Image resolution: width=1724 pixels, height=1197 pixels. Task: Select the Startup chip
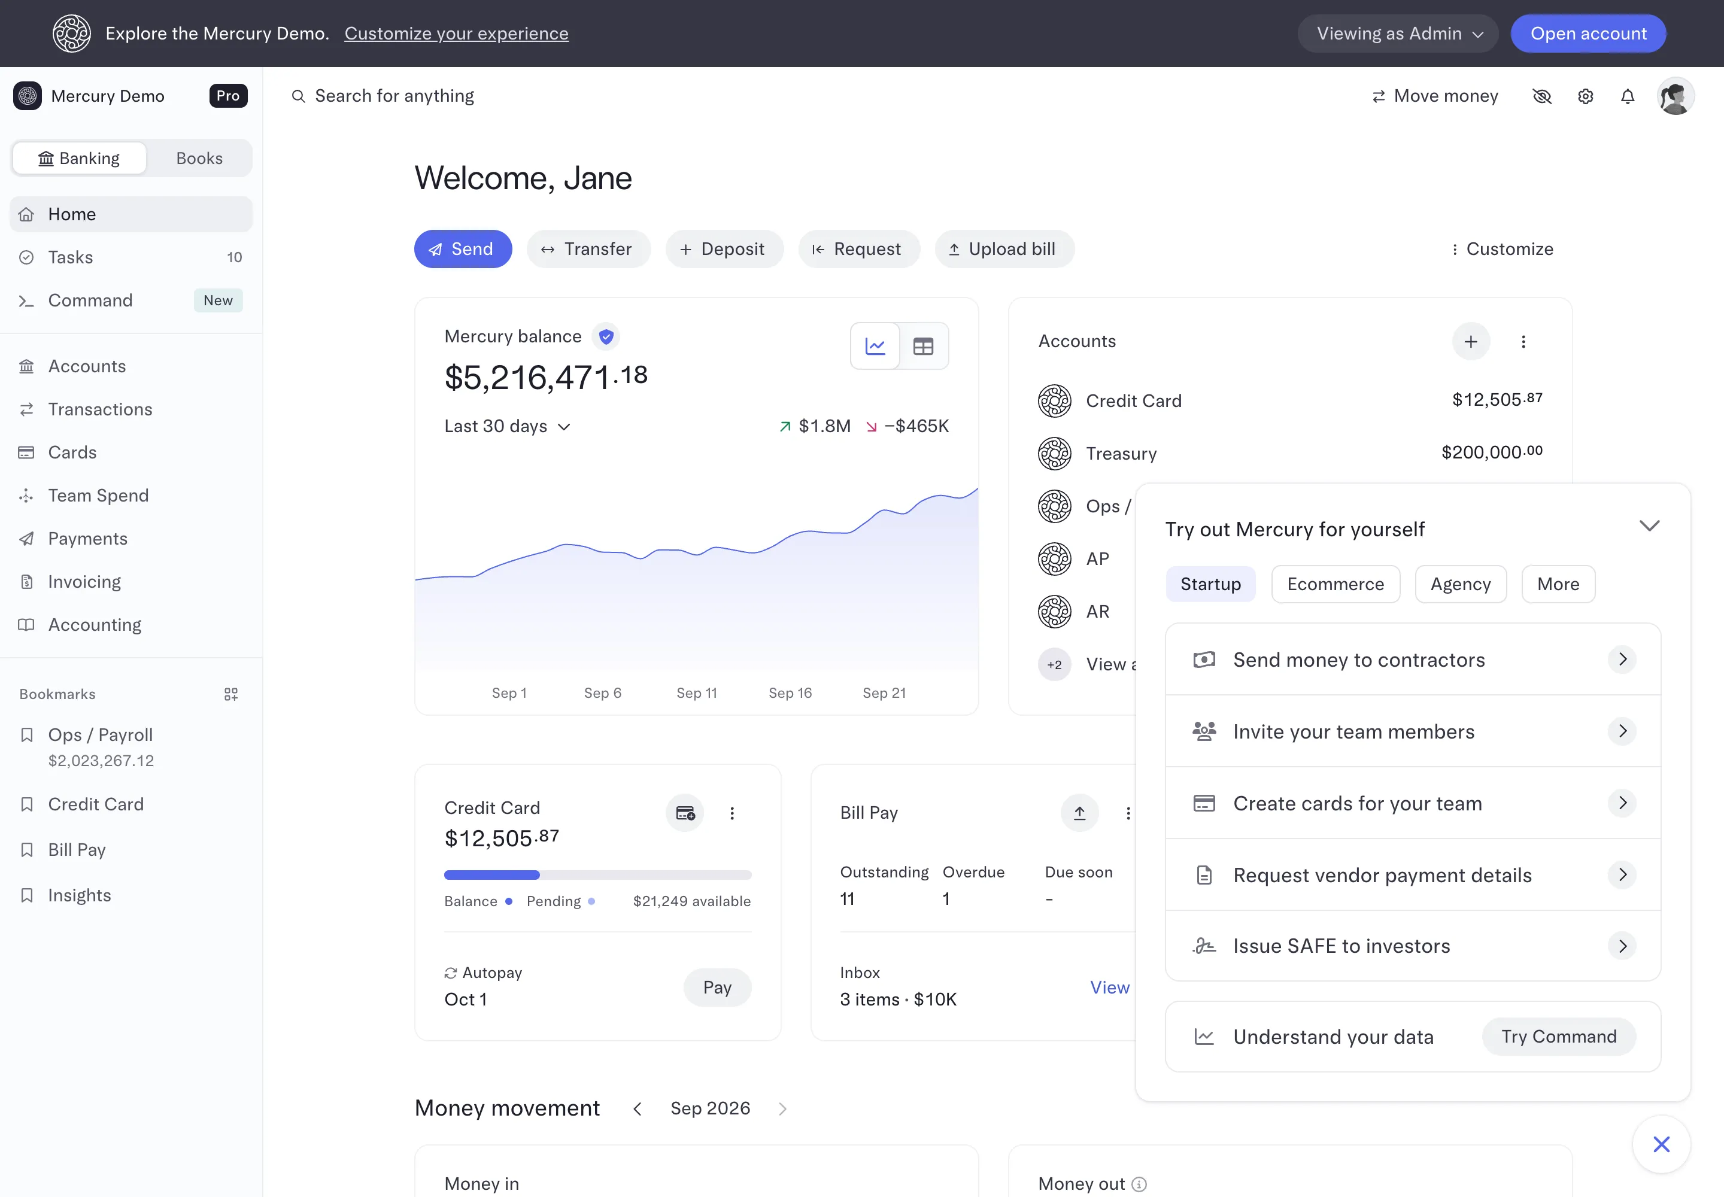(x=1210, y=584)
